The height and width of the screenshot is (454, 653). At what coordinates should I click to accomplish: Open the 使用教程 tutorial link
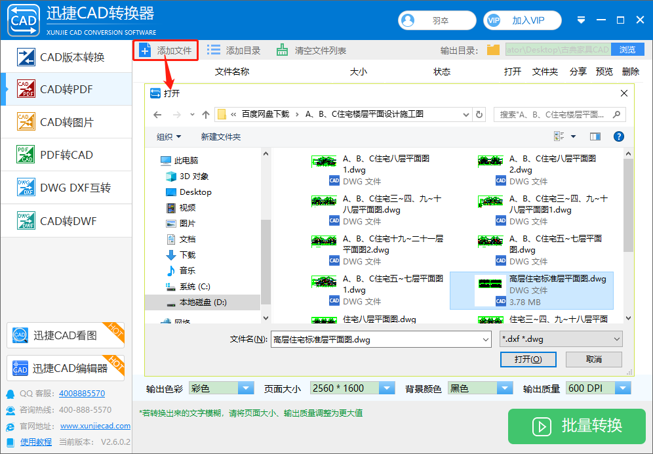pyautogui.click(x=36, y=442)
